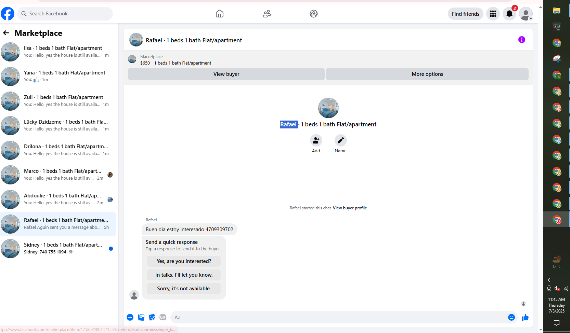Open Marco conversation

pyautogui.click(x=58, y=175)
